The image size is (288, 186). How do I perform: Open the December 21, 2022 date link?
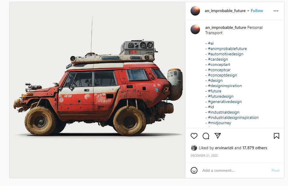204,155
